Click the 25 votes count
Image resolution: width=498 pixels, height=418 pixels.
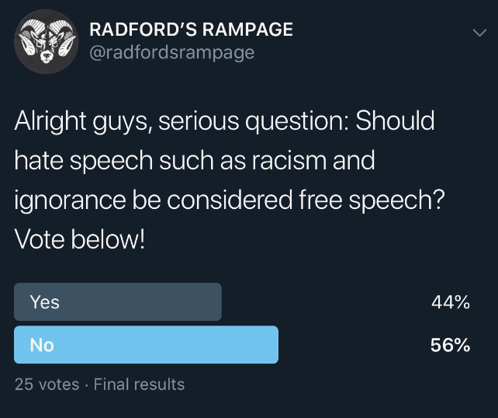click(47, 384)
